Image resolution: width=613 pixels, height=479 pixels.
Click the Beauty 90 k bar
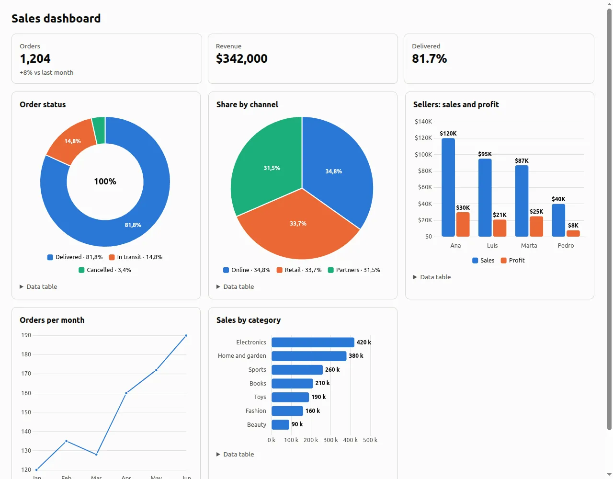click(280, 424)
